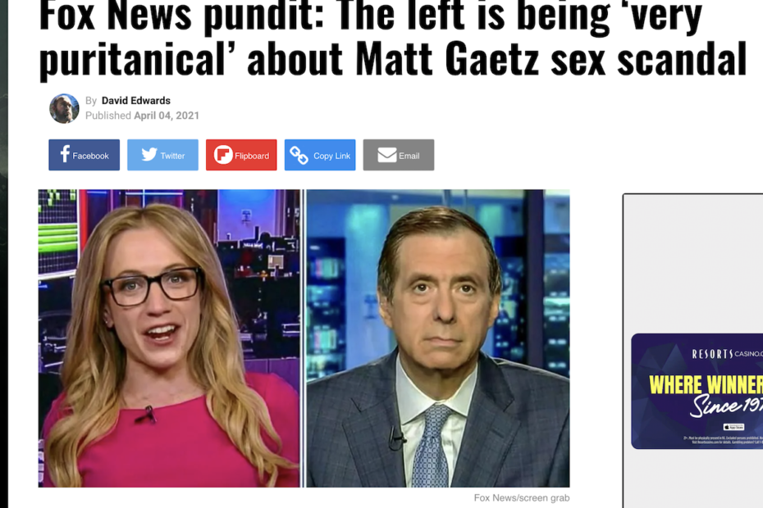Screen dimensions: 763x508
Task: Click the App Store badge in the ad
Action: [733, 427]
